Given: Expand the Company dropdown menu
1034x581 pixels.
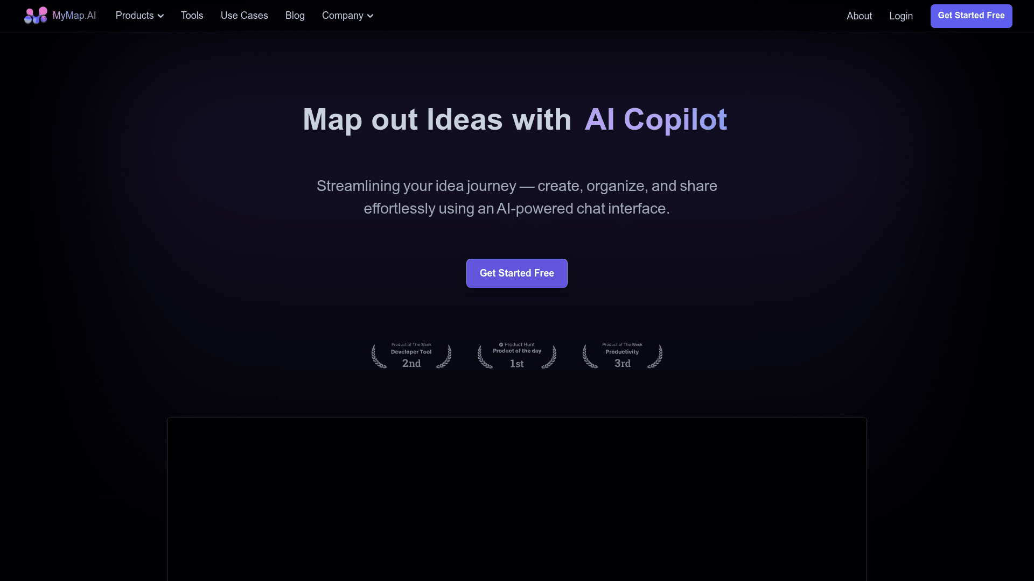Looking at the screenshot, I should 347,16.
